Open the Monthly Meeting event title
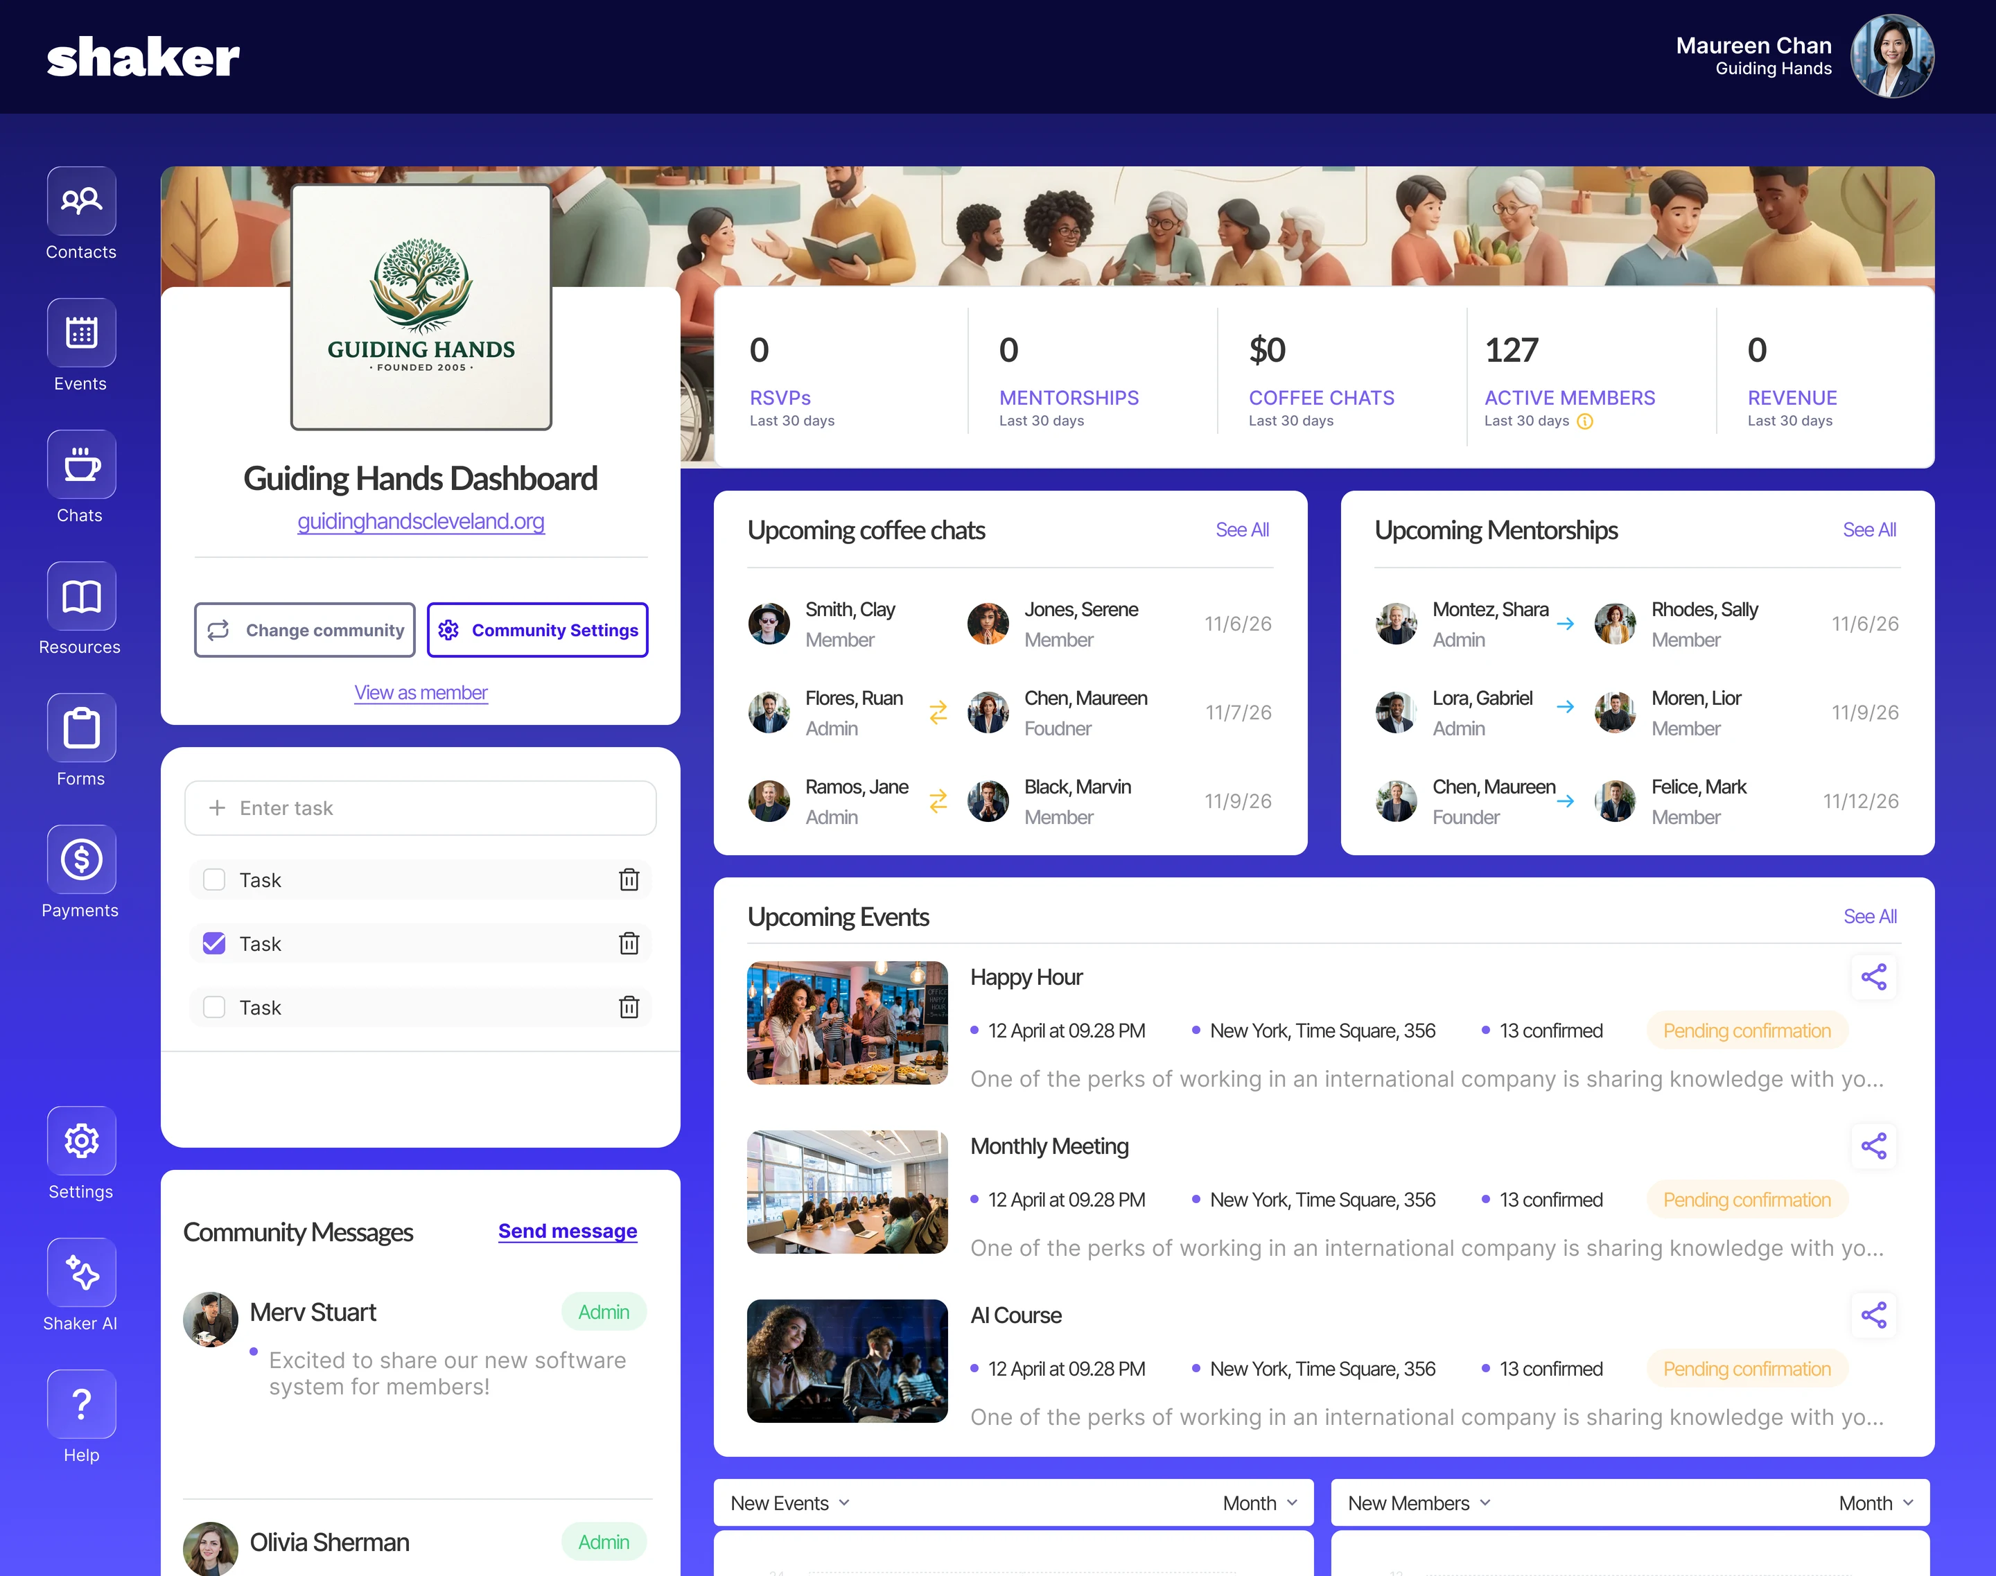1996x1576 pixels. pos(1049,1146)
